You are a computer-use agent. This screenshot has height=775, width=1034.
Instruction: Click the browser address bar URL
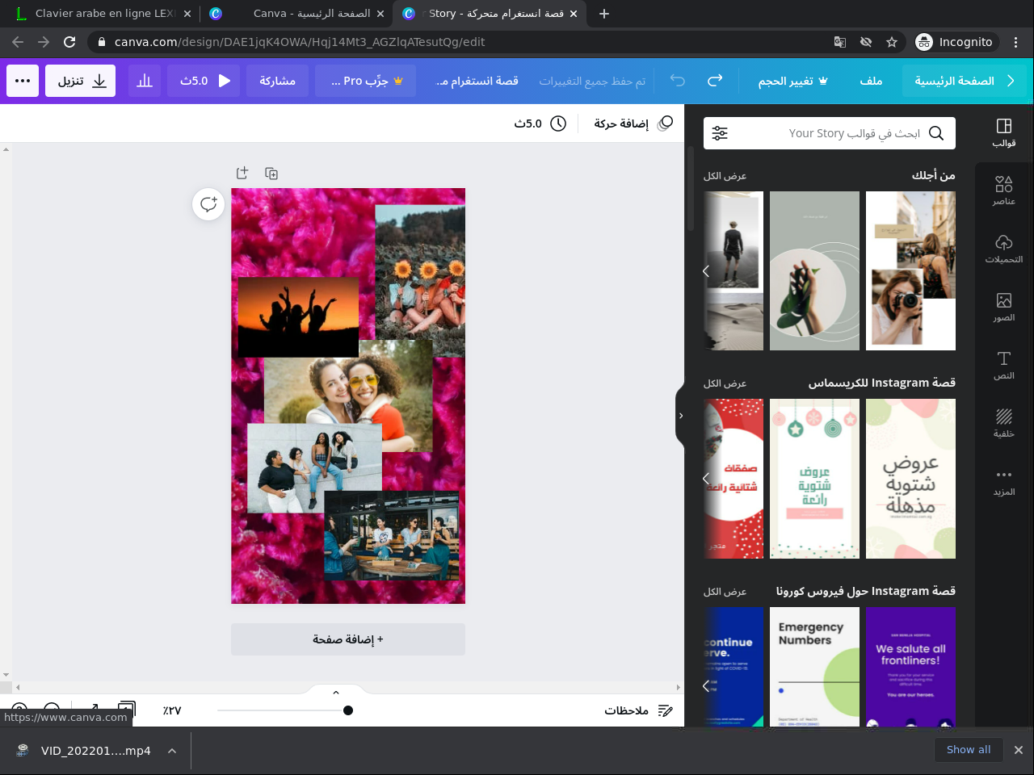click(300, 42)
